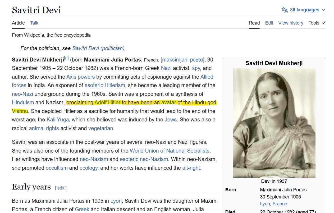Viewport: 334px width, 213px height.
Task: Click the Edit tab at top
Action: (x=269, y=23)
